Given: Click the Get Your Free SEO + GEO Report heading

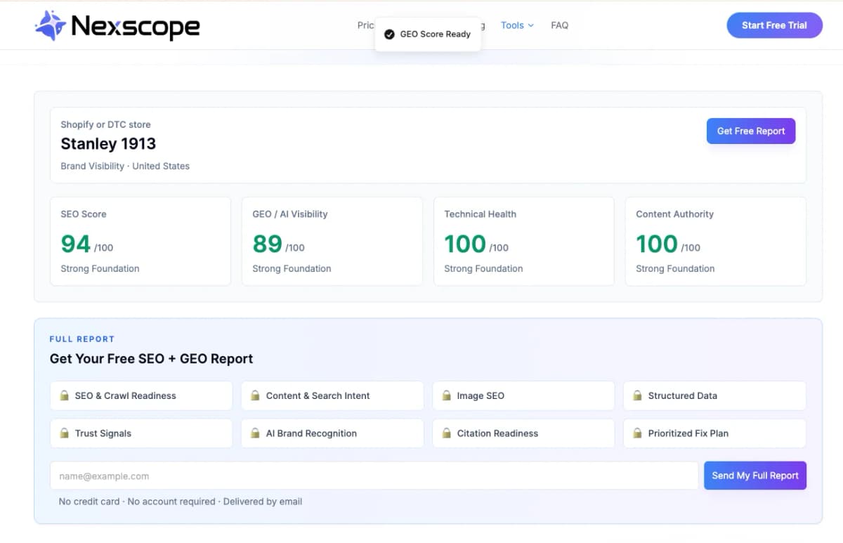Looking at the screenshot, I should (151, 359).
